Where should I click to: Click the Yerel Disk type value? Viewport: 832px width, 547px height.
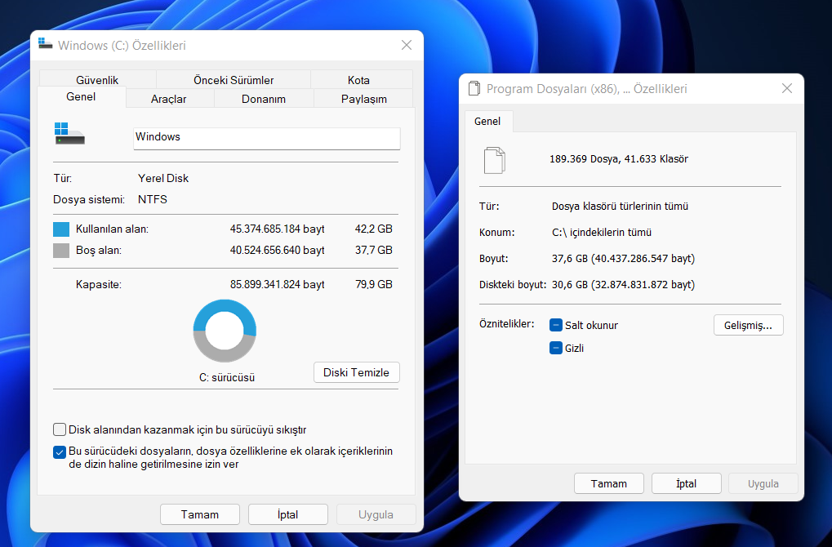(163, 178)
